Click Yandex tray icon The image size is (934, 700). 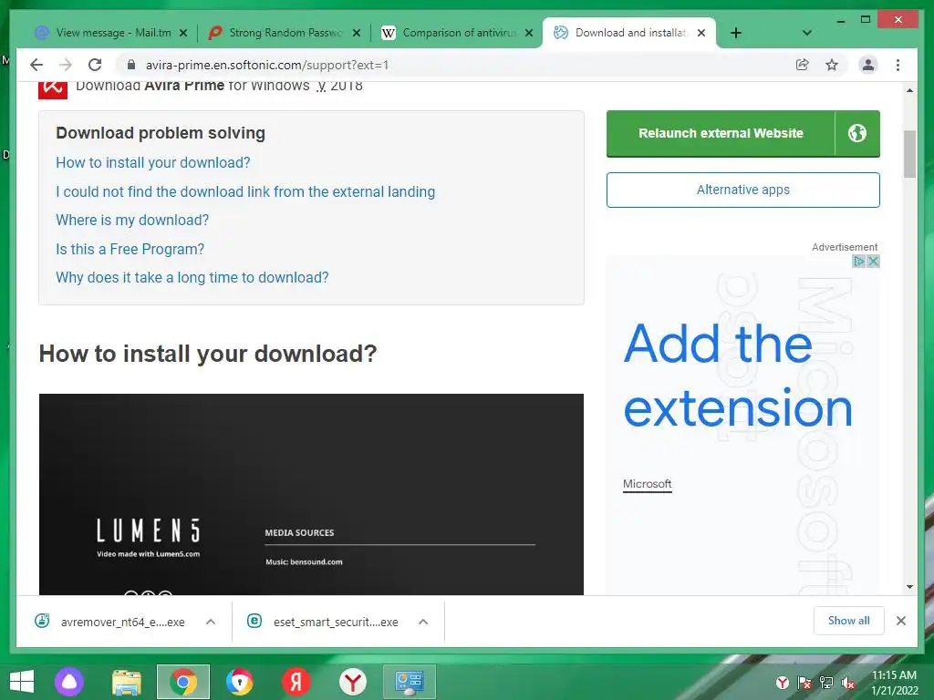[783, 683]
